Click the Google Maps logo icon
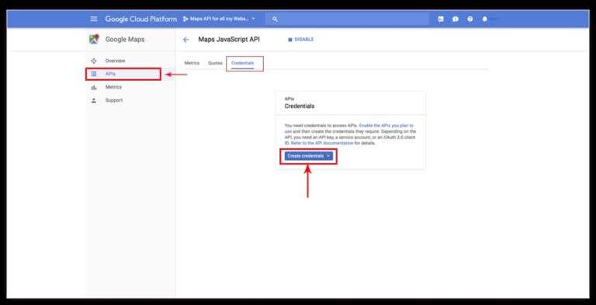 94,39
